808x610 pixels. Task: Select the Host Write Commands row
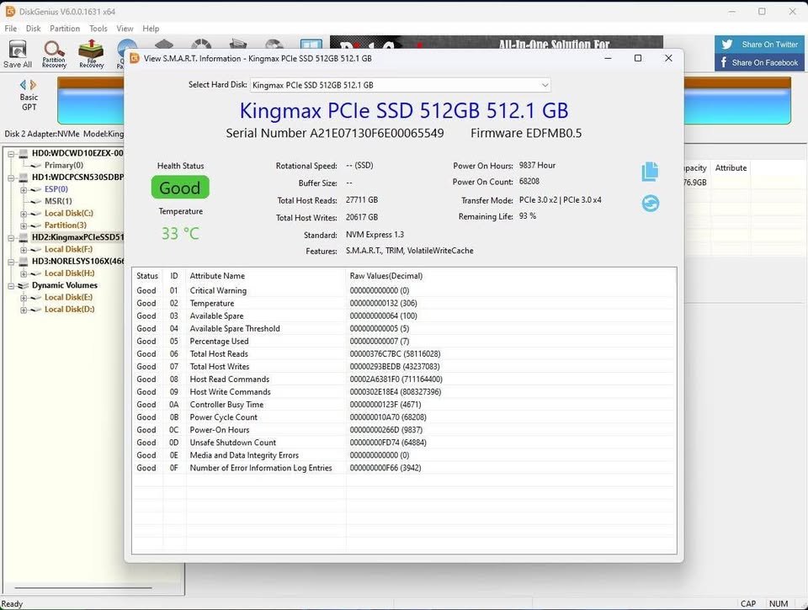404,391
